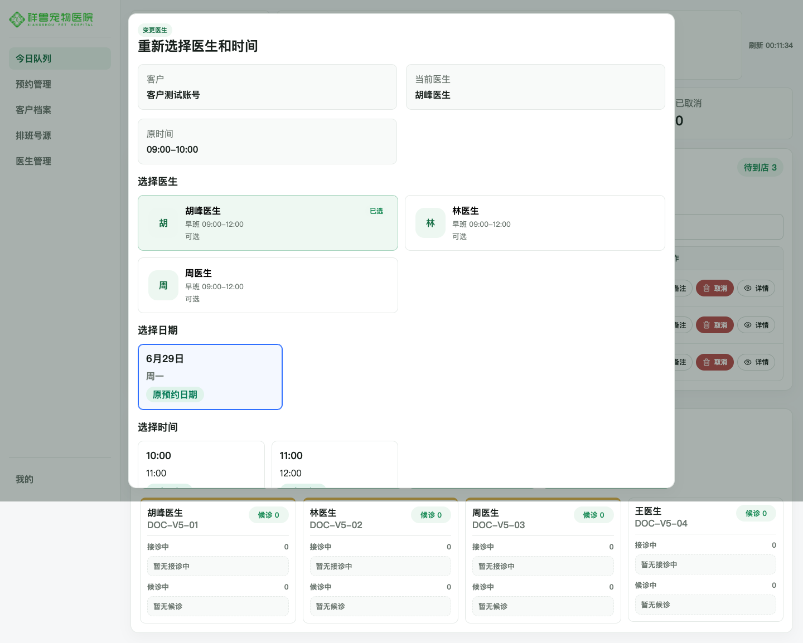This screenshot has height=643, width=803.
Task: Open 医生管理 sidebar item
Action: (x=60, y=161)
